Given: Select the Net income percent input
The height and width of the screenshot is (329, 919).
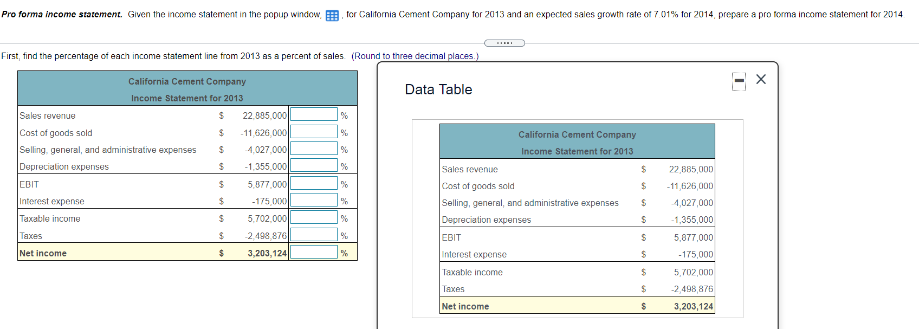Looking at the screenshot, I should [314, 252].
